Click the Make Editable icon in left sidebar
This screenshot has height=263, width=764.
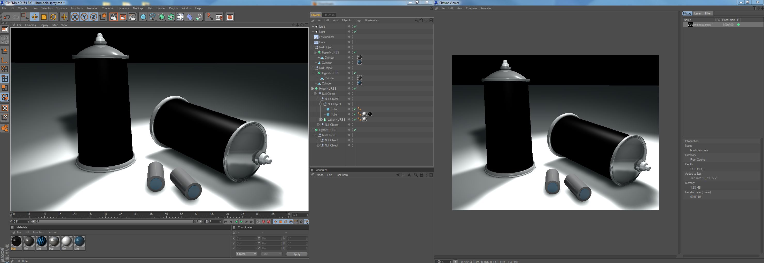click(5, 40)
